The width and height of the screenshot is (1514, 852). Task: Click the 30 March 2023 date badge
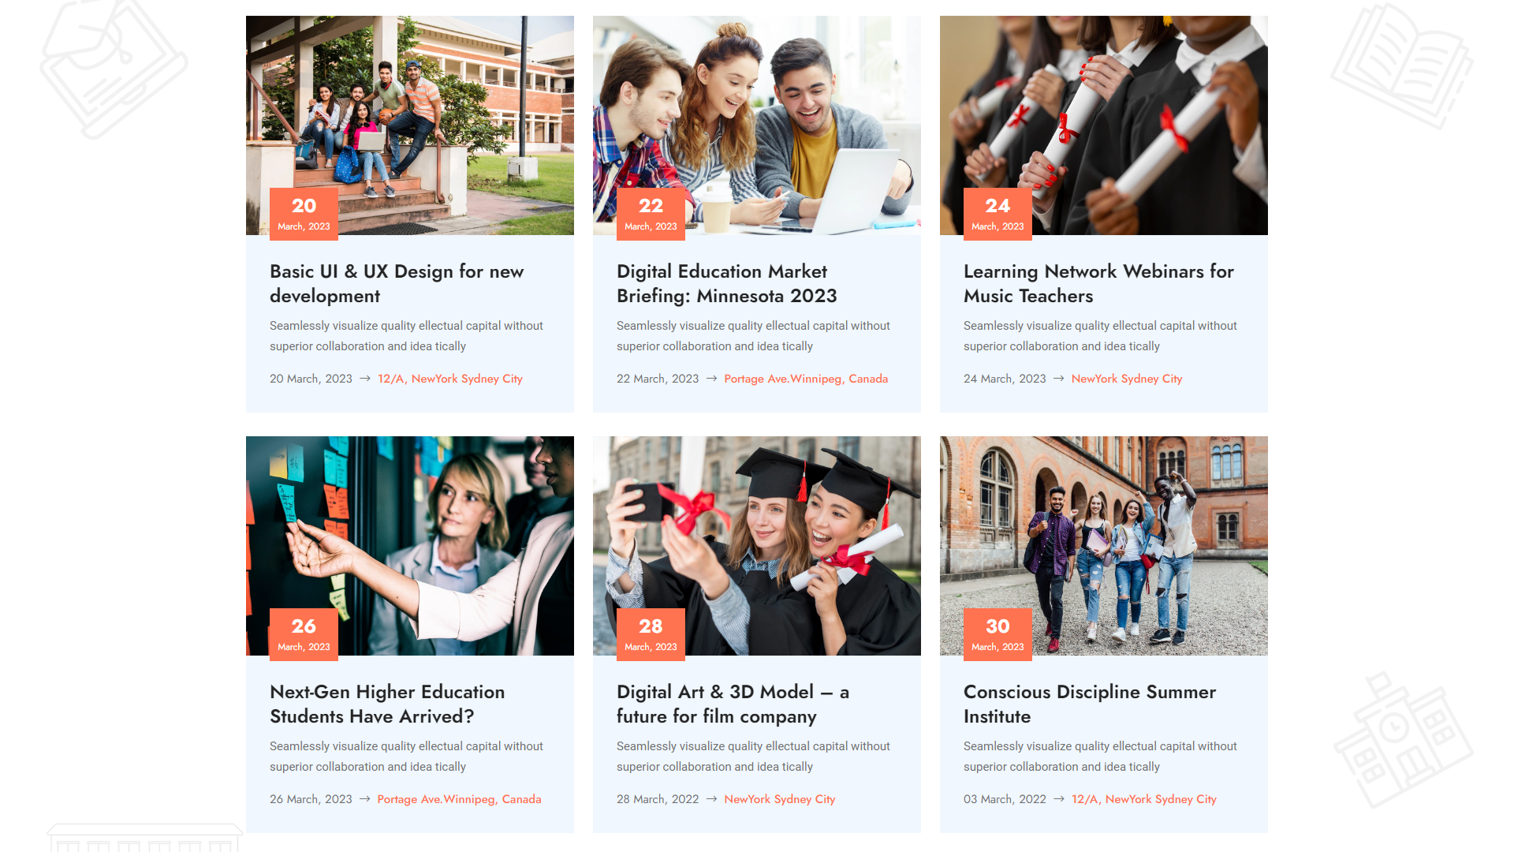tap(998, 633)
